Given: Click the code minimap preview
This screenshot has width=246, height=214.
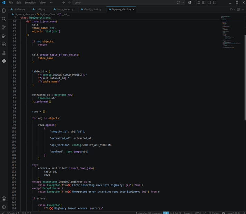Looking at the screenshot, I should coord(232,32).
